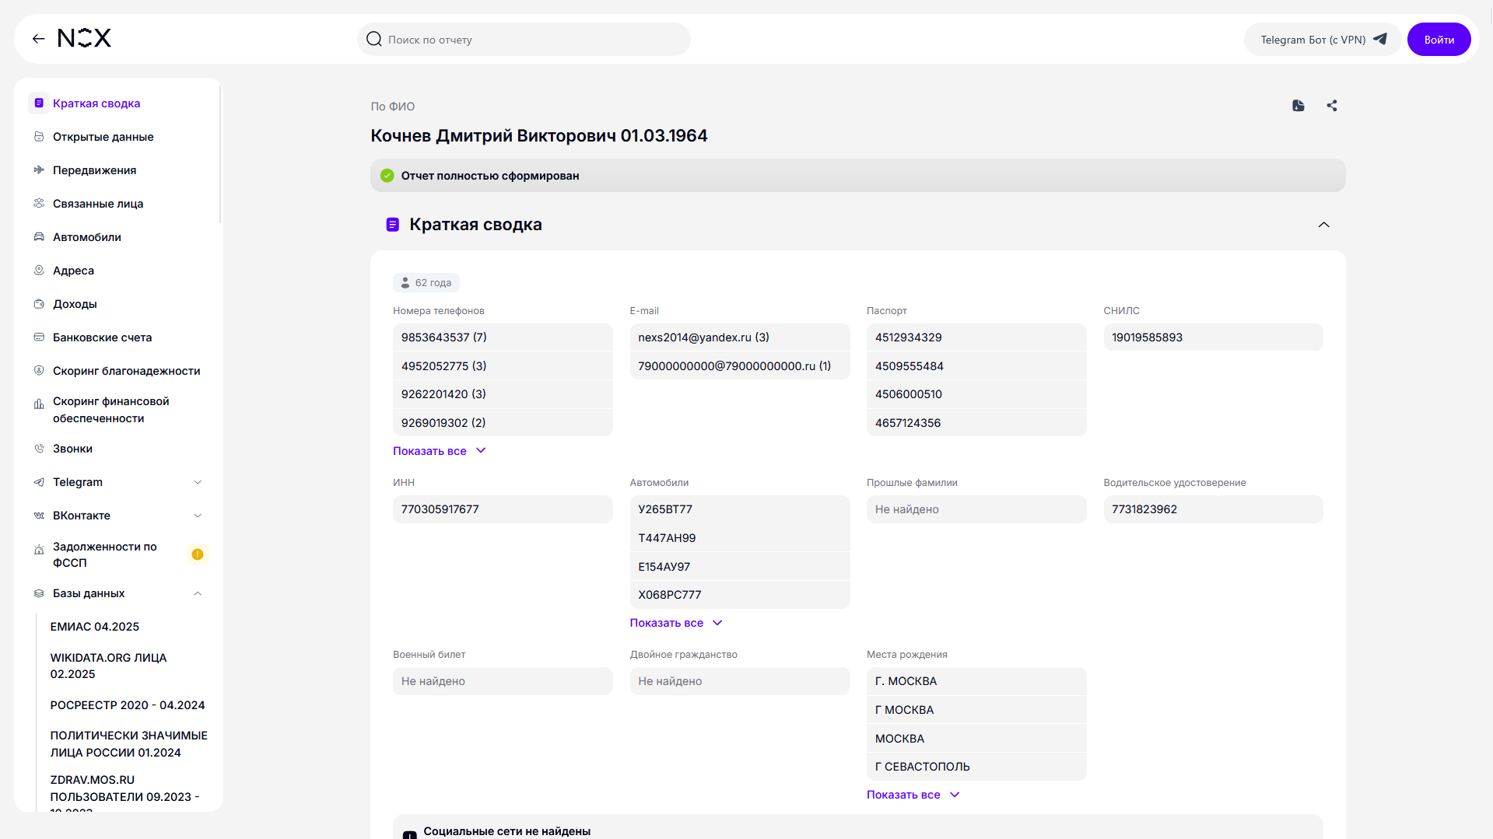Click the share report icon

[1332, 106]
